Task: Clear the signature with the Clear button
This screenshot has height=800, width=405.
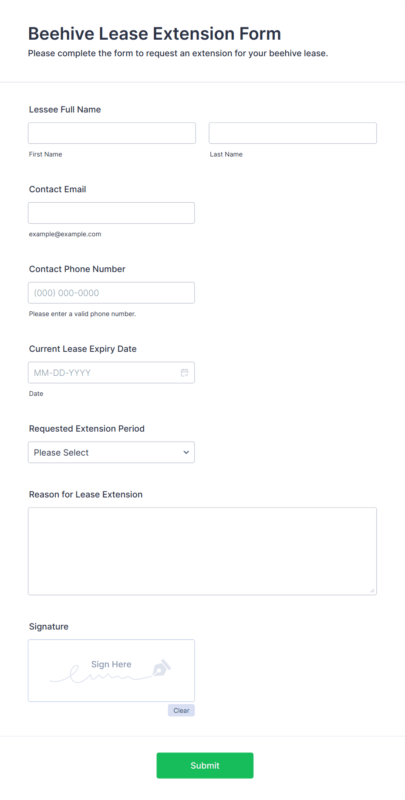Action: (x=181, y=711)
